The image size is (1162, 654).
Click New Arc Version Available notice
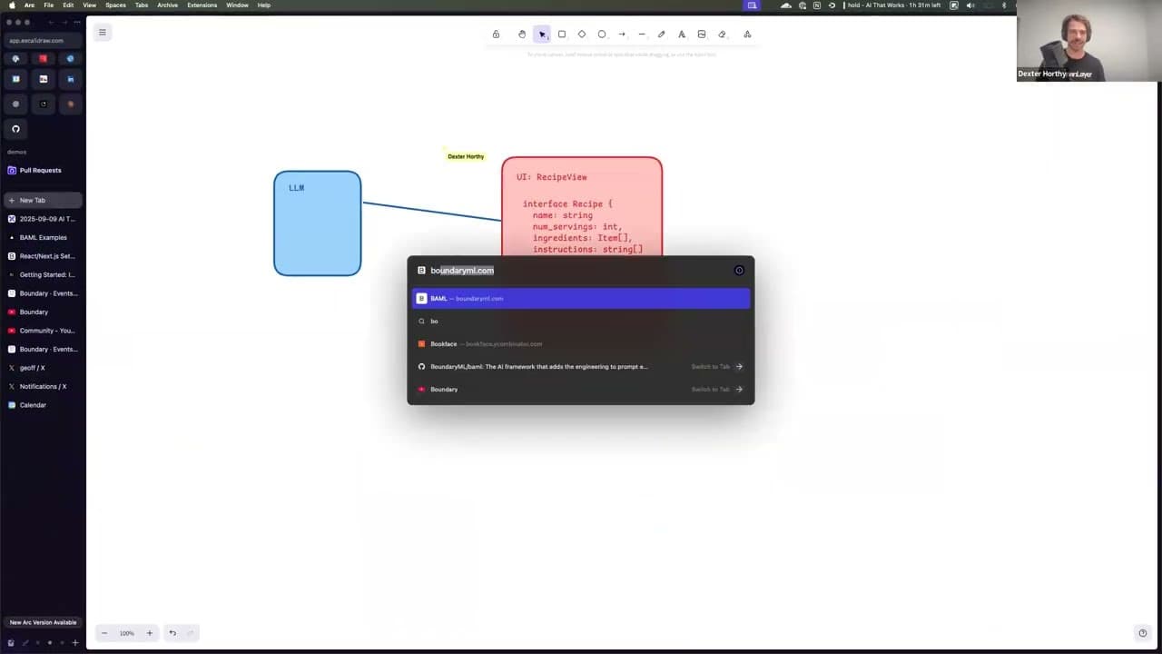tap(43, 623)
